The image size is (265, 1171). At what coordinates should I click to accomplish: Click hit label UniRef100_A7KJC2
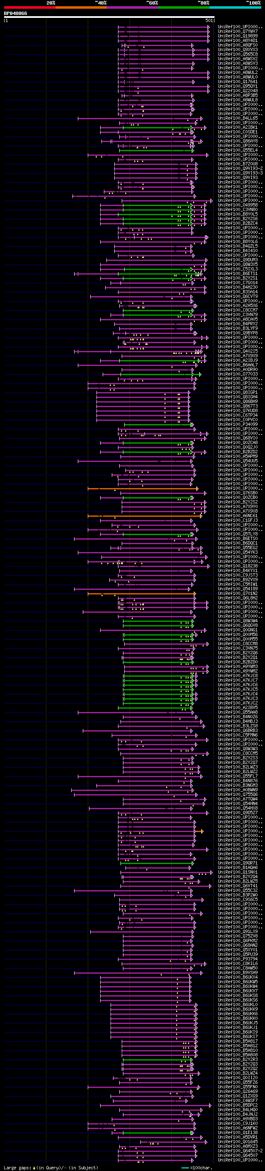click(238, 703)
